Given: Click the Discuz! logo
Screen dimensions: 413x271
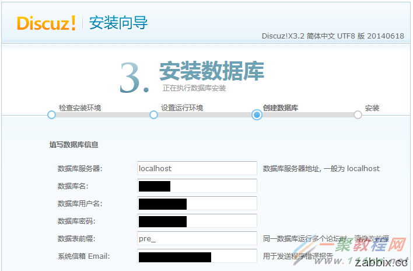Looking at the screenshot, I should click(x=46, y=23).
